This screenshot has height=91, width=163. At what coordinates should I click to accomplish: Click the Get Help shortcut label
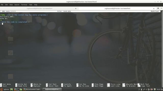pyautogui.click(x=7, y=84)
